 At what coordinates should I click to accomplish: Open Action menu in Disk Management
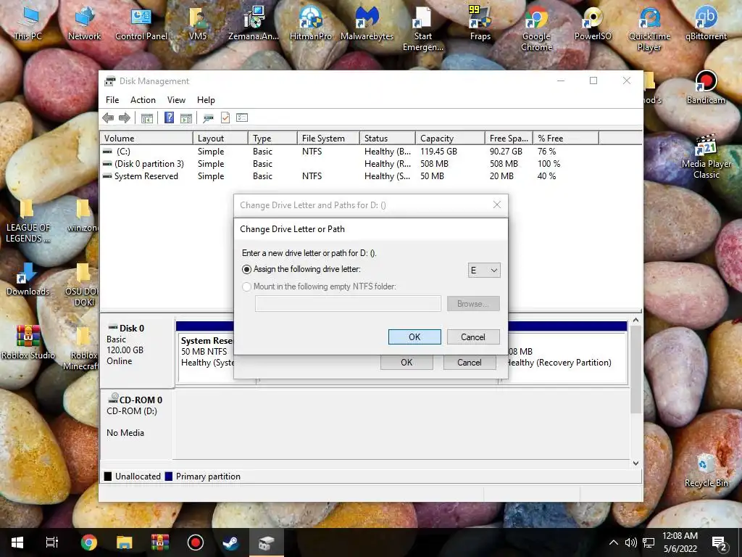click(x=143, y=100)
